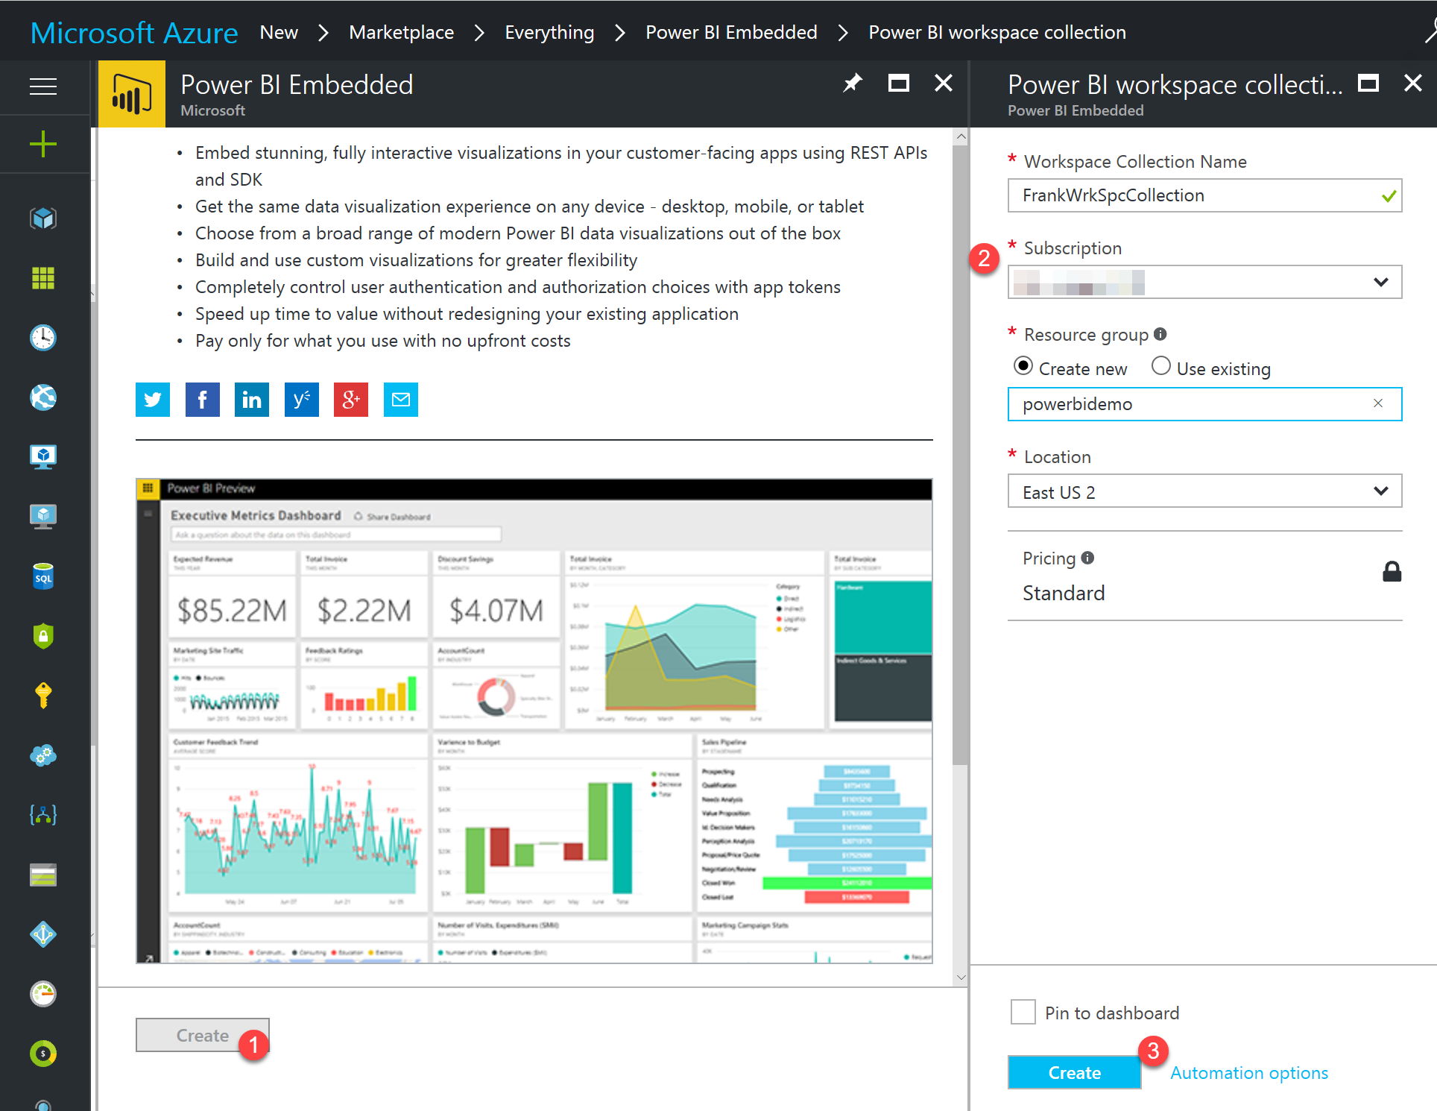This screenshot has width=1437, height=1111.
Task: Open the gray Virtual machines monitor icon
Action: [43, 516]
